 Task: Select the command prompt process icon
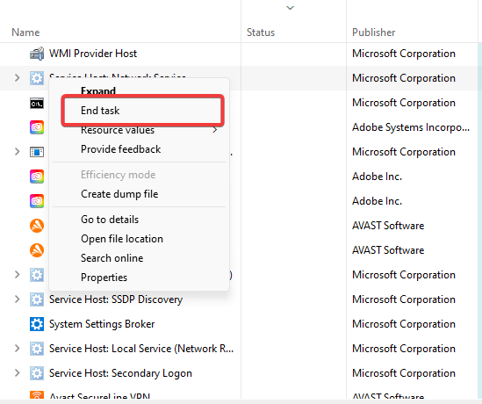tap(37, 104)
